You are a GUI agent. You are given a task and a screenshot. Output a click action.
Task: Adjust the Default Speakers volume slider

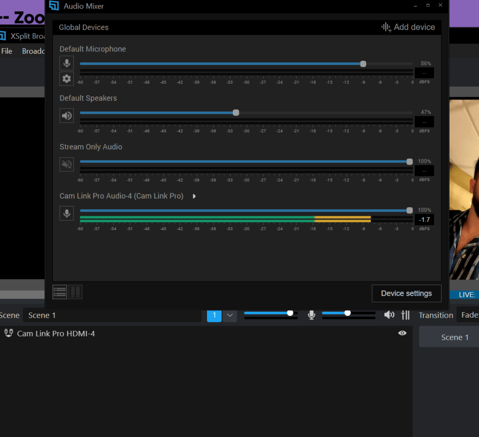[236, 113]
